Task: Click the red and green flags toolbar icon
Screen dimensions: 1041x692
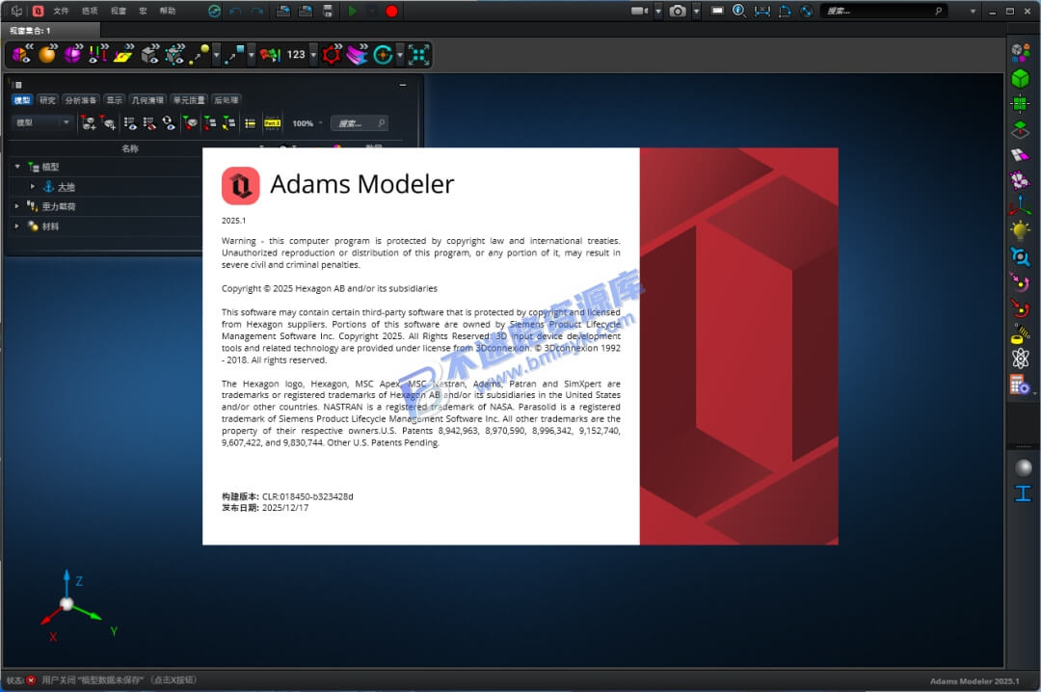Action: coord(270,55)
